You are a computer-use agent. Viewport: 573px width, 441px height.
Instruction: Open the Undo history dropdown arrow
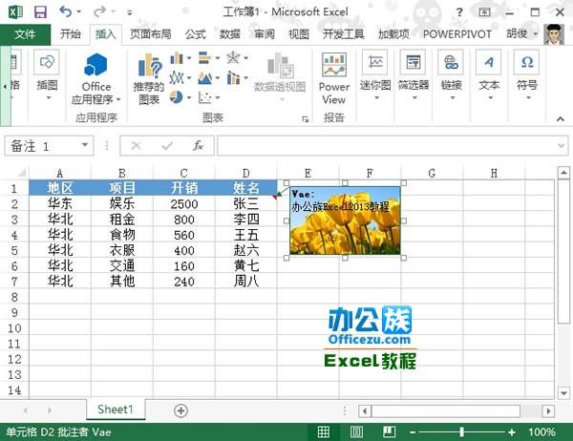[x=78, y=12]
